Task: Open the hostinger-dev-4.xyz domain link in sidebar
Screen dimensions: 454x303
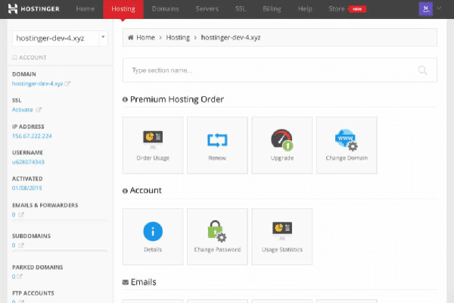Action: pos(39,83)
